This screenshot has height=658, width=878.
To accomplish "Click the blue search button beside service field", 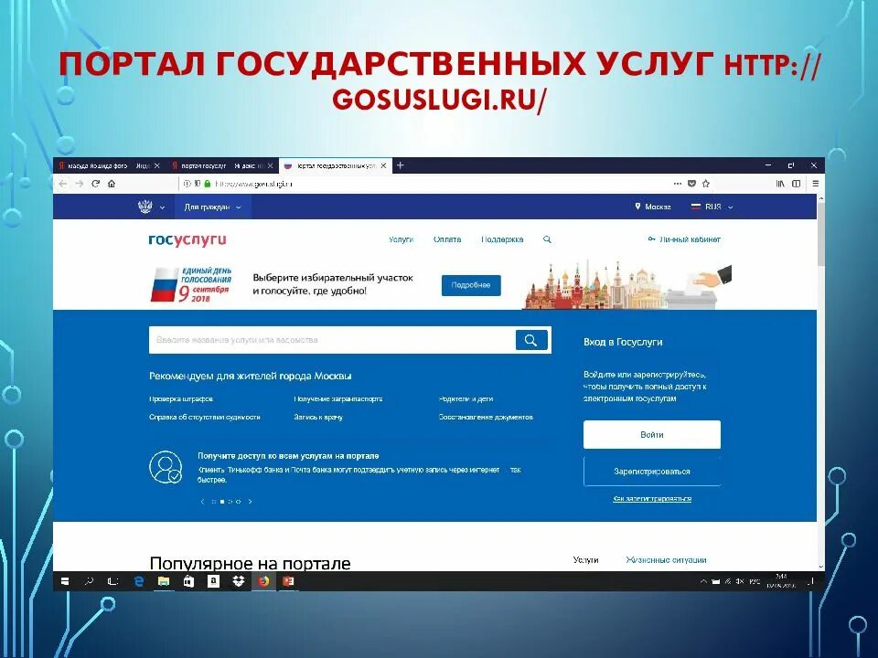I will (x=530, y=340).
